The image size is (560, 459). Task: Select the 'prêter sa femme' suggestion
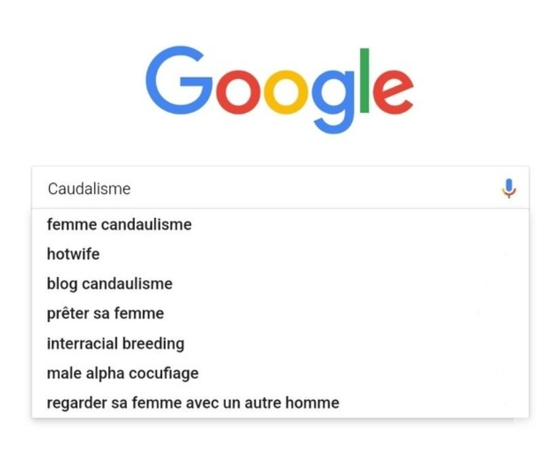pyautogui.click(x=105, y=314)
